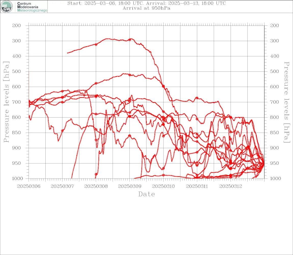Click the left axis 500 label
Screen dimensions: 293x255
[16, 71]
